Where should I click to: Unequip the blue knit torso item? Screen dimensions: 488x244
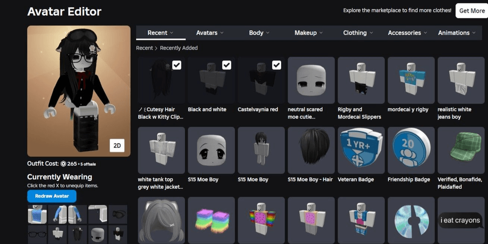tap(37, 214)
